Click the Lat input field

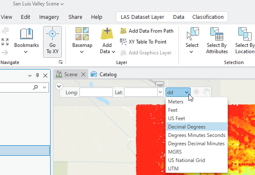141,92
